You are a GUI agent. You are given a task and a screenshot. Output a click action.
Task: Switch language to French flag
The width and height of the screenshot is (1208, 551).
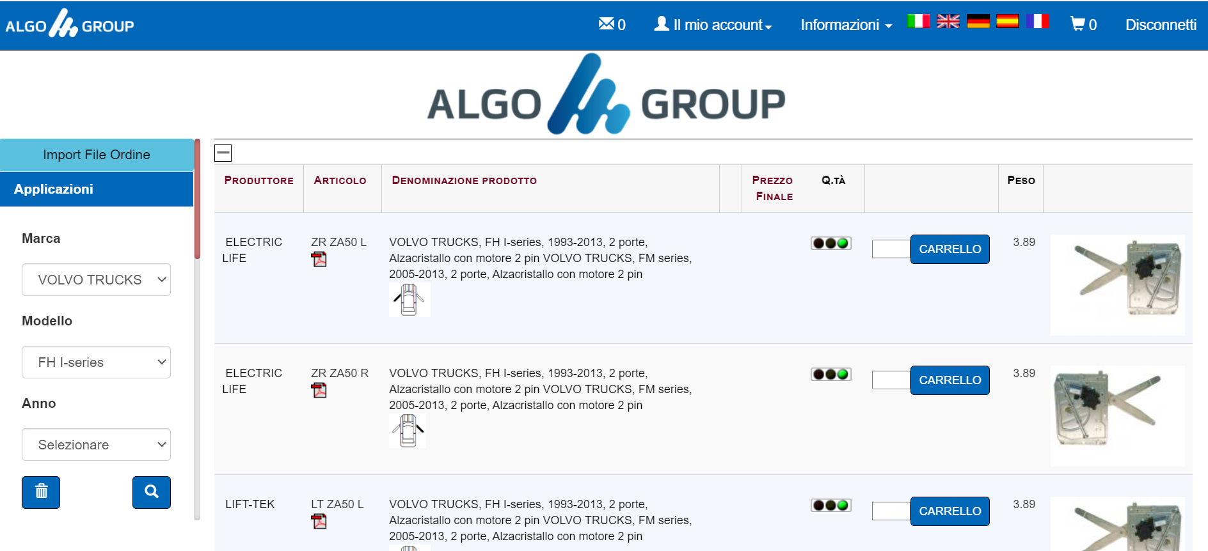pyautogui.click(x=1038, y=21)
